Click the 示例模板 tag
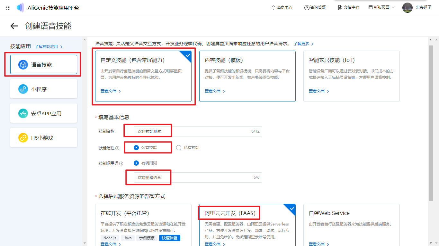This screenshot has height=246, width=439. click(x=147, y=238)
